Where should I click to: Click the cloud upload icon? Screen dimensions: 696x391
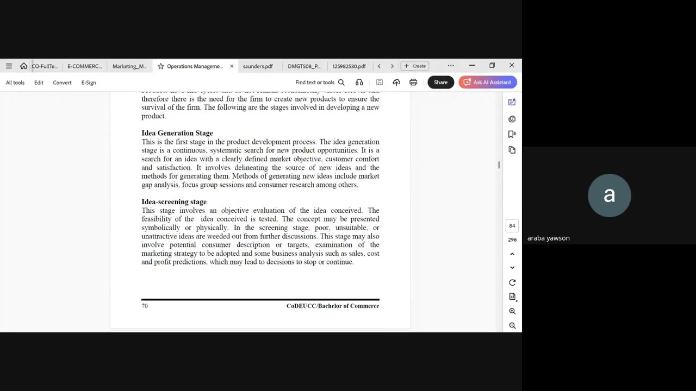point(396,83)
